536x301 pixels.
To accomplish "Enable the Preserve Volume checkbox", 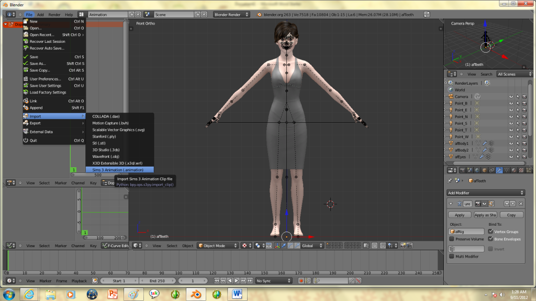I will (x=452, y=239).
